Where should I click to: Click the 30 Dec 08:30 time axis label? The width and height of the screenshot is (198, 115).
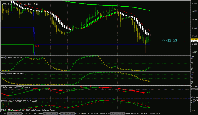[x=93, y=113]
